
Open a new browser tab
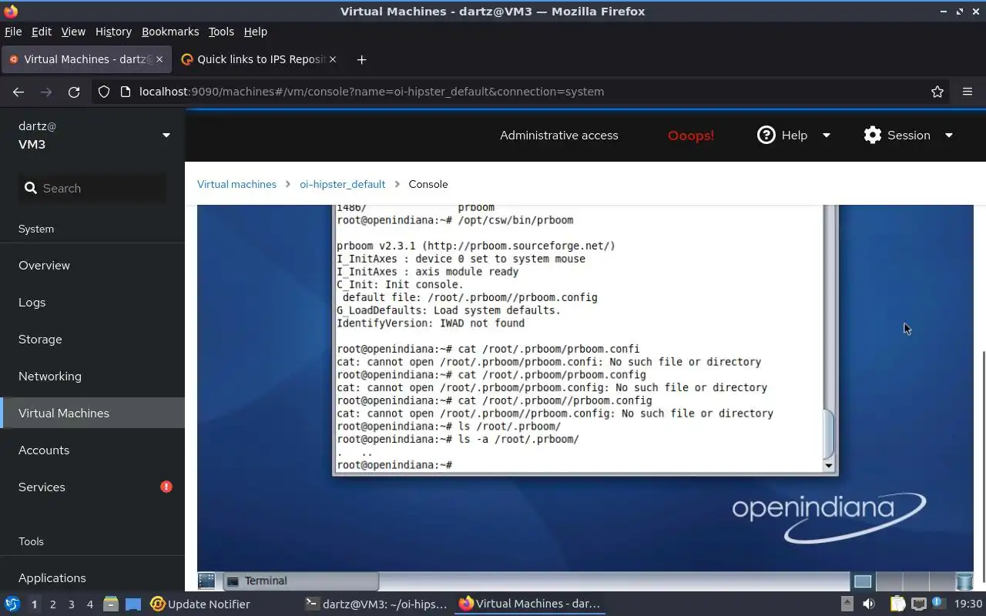point(361,59)
